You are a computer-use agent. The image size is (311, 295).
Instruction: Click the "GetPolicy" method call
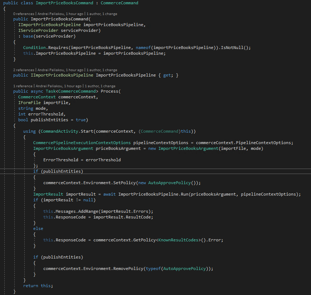click(x=144, y=240)
